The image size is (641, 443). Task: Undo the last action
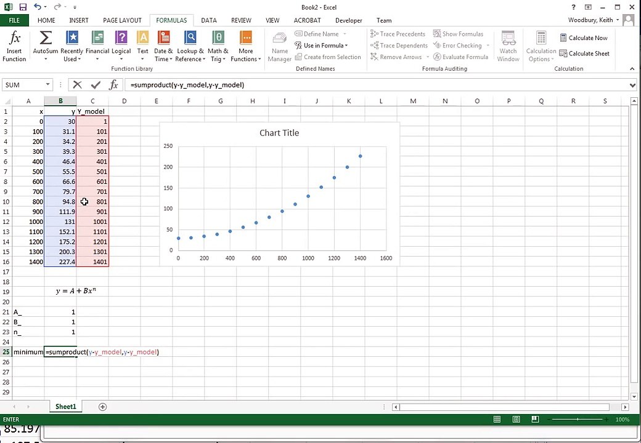[x=37, y=7]
